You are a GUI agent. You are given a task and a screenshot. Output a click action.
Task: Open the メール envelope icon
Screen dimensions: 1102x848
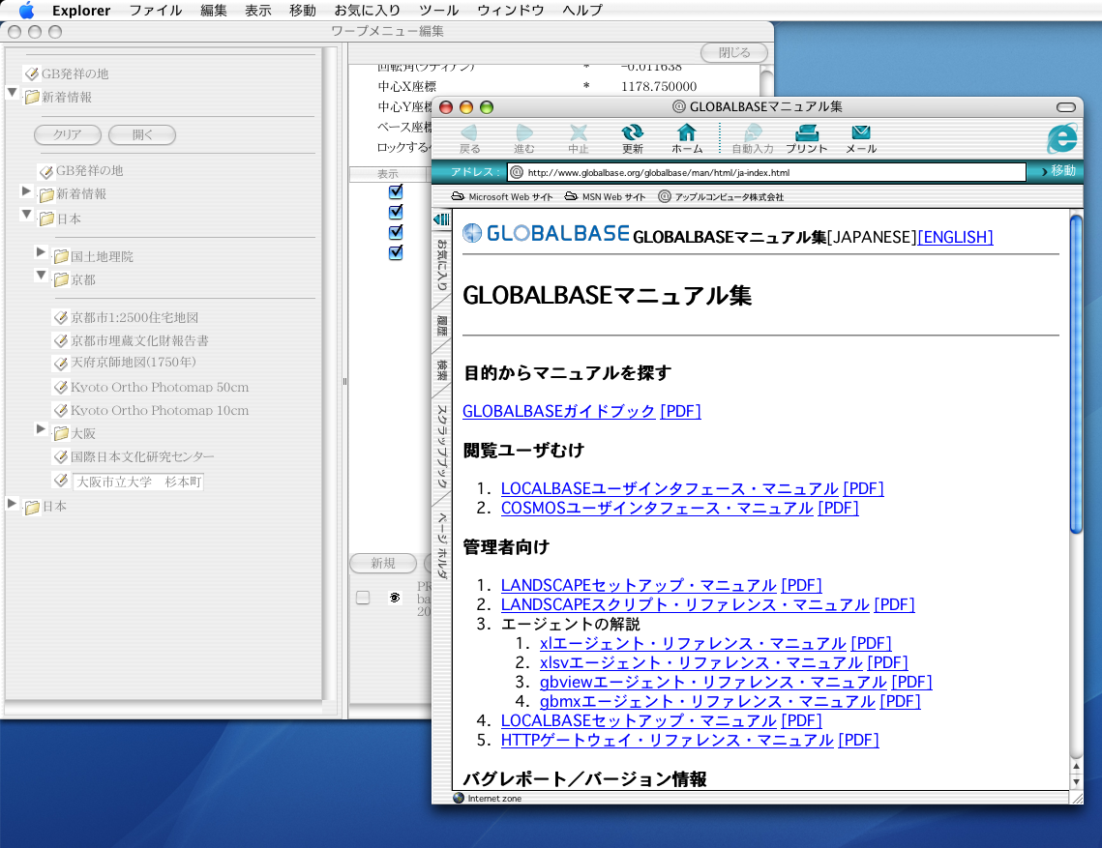coord(861,132)
